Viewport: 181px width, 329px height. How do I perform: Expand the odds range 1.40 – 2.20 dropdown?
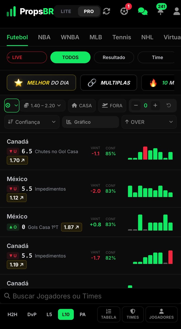tap(43, 105)
